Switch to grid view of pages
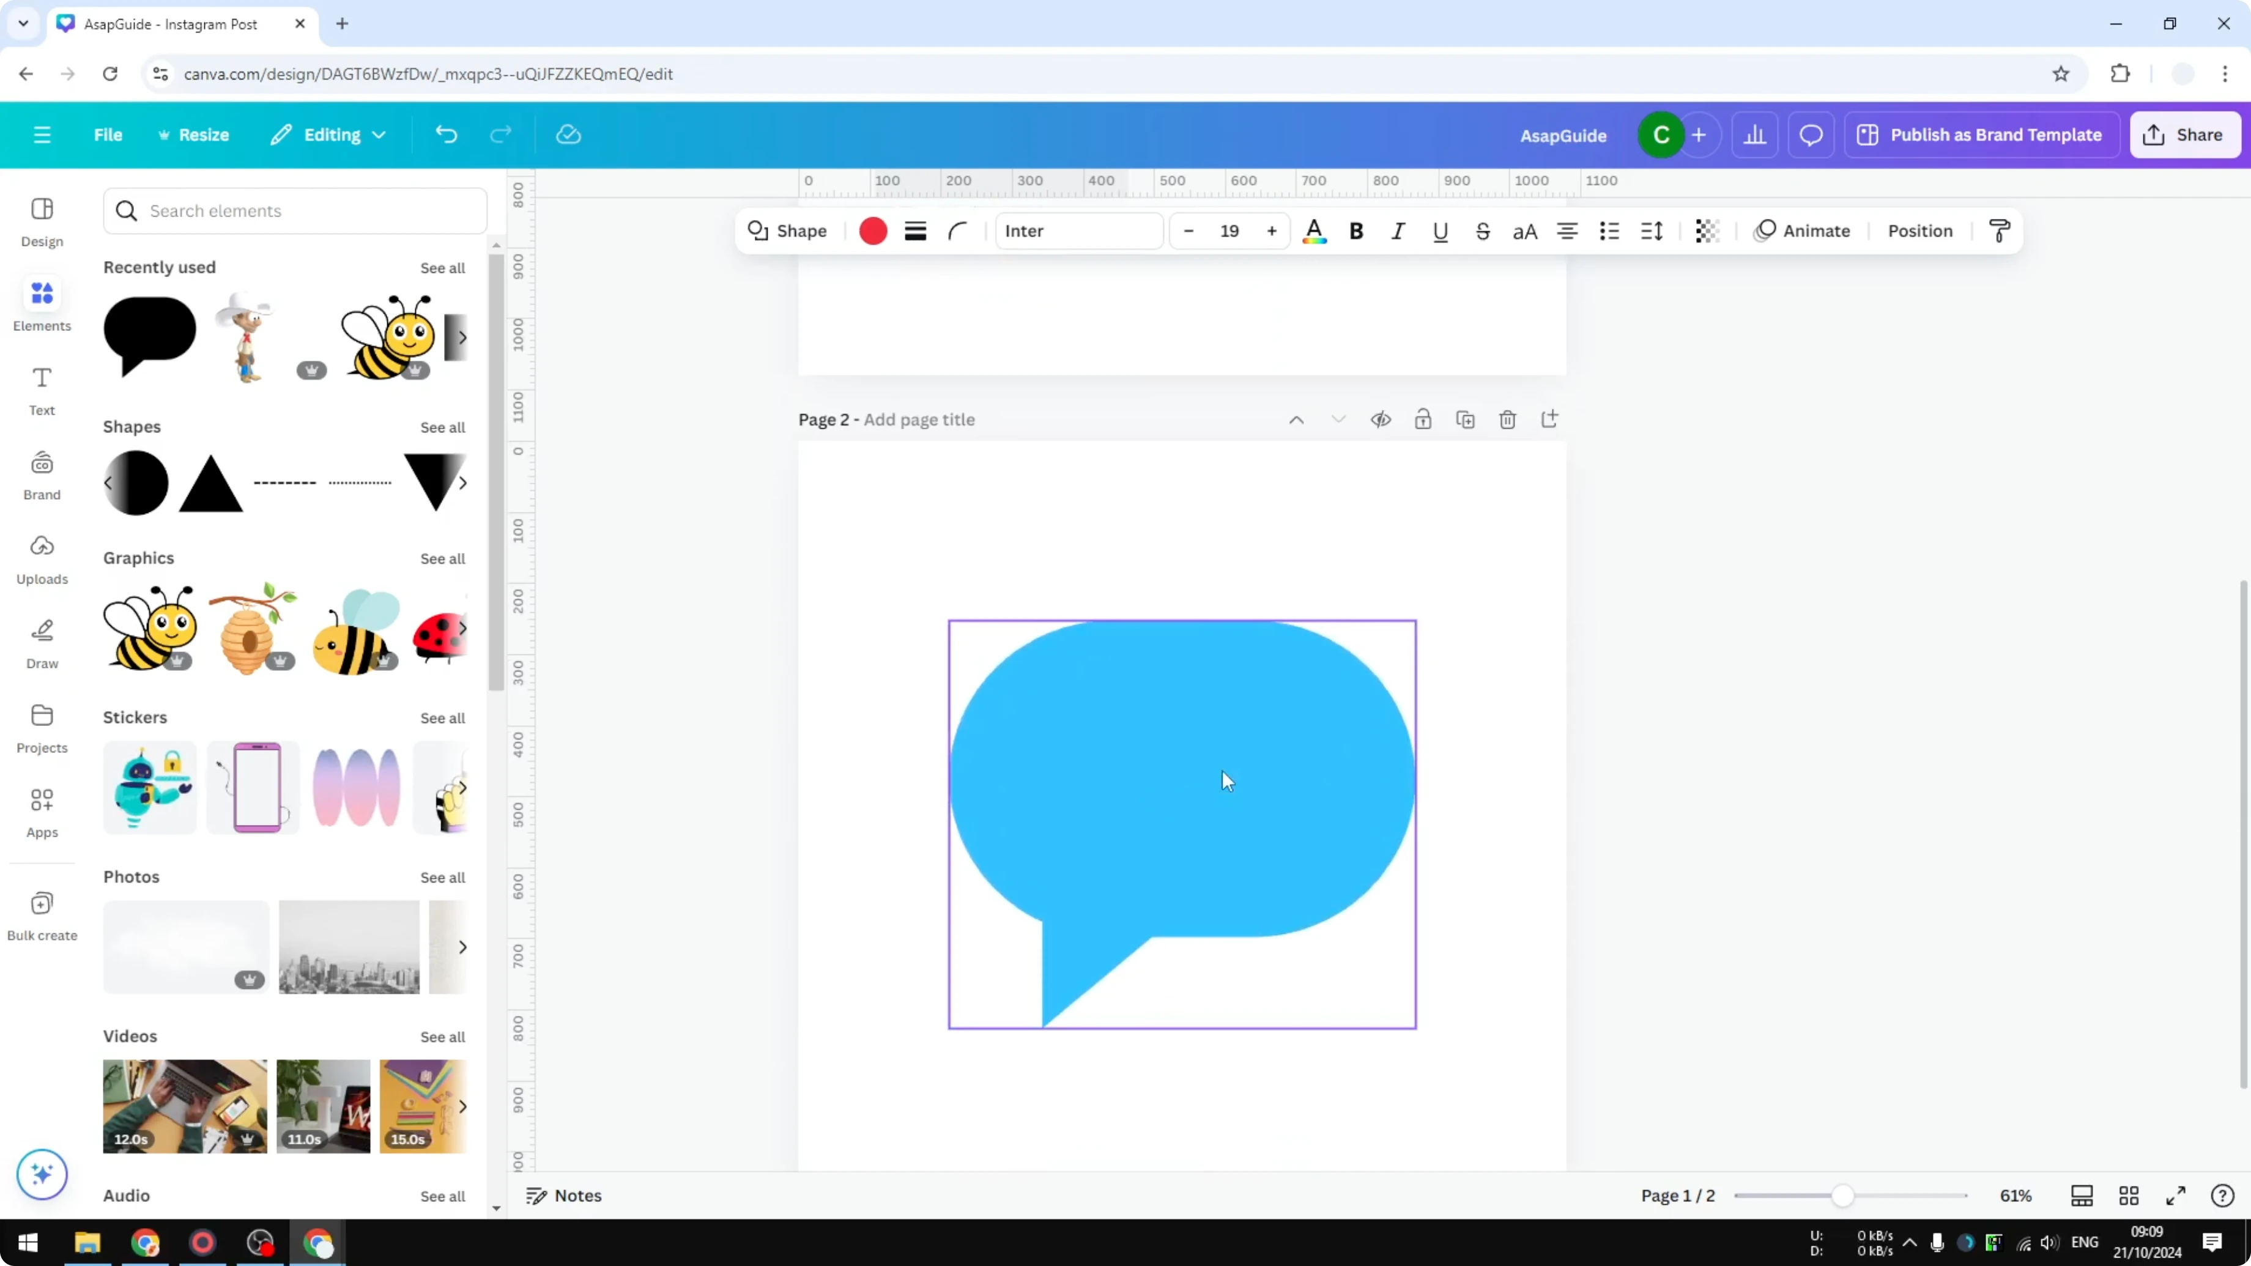 [x=2129, y=1195]
